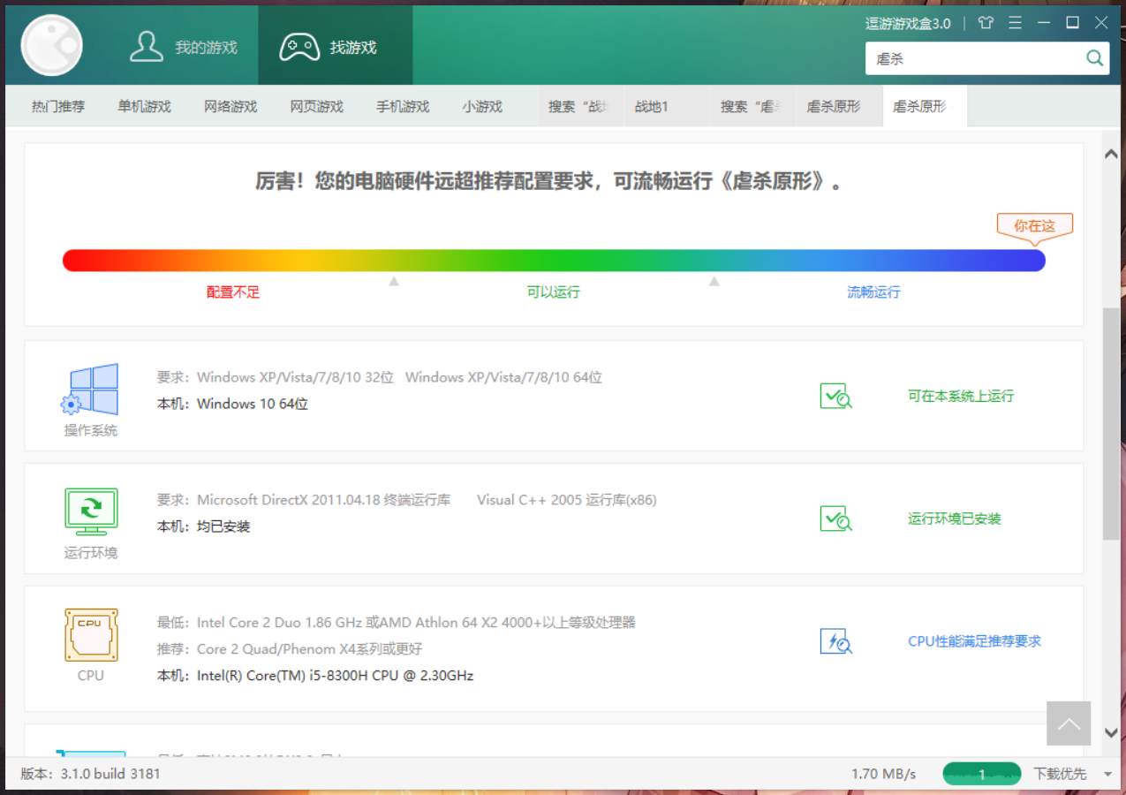
Task: Click 本机: 均已安装 text
Action: pos(204,526)
